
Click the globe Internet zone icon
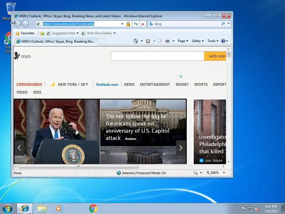click(x=119, y=173)
